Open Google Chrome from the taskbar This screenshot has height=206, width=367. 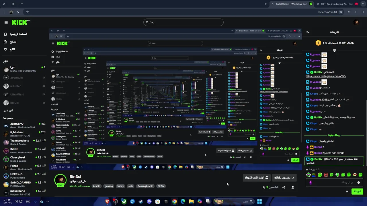[174, 201]
